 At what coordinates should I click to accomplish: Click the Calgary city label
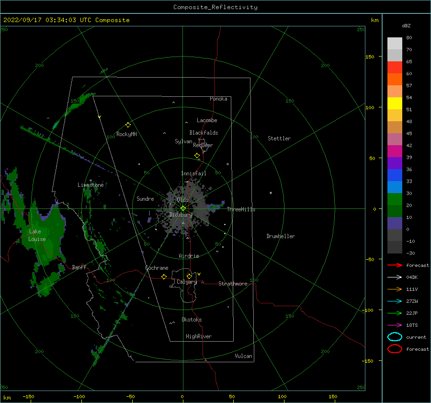tap(187, 282)
